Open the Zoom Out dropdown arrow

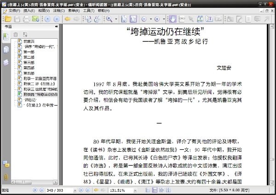pyautogui.click(x=151, y=19)
